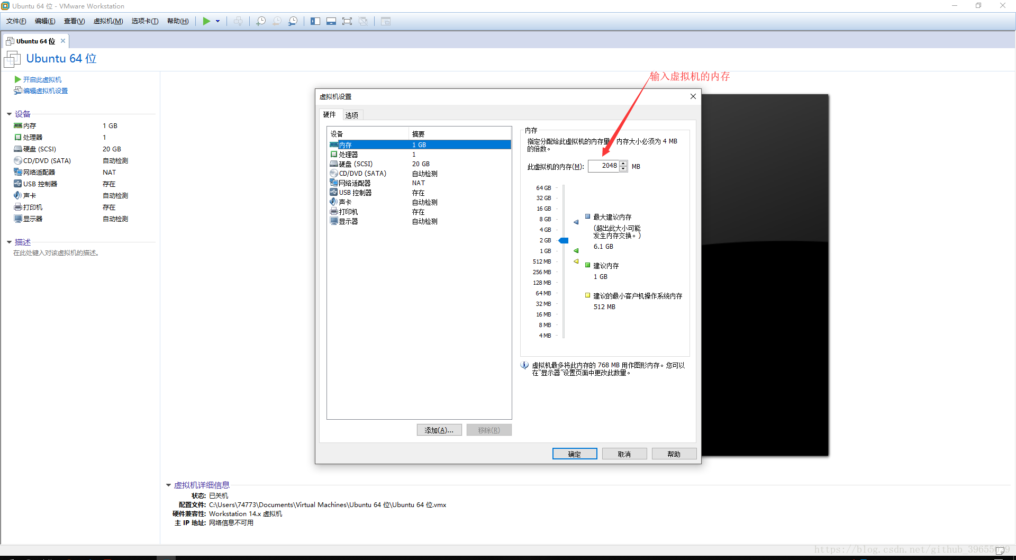The width and height of the screenshot is (1016, 560).
Task: Switch to the 选项 tab in settings dialog
Action: click(351, 115)
